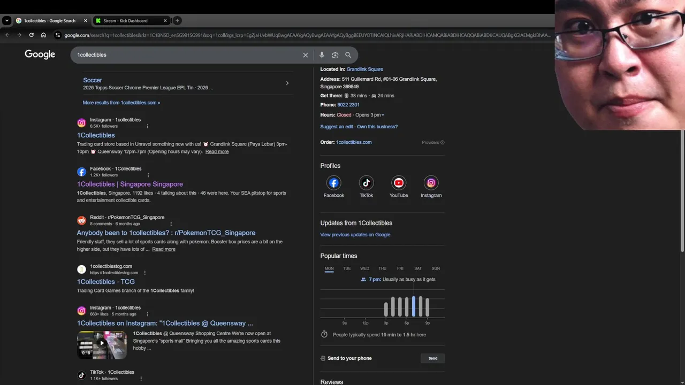685x385 pixels.
Task: Select WED in popular times
Action: pyautogui.click(x=364, y=268)
